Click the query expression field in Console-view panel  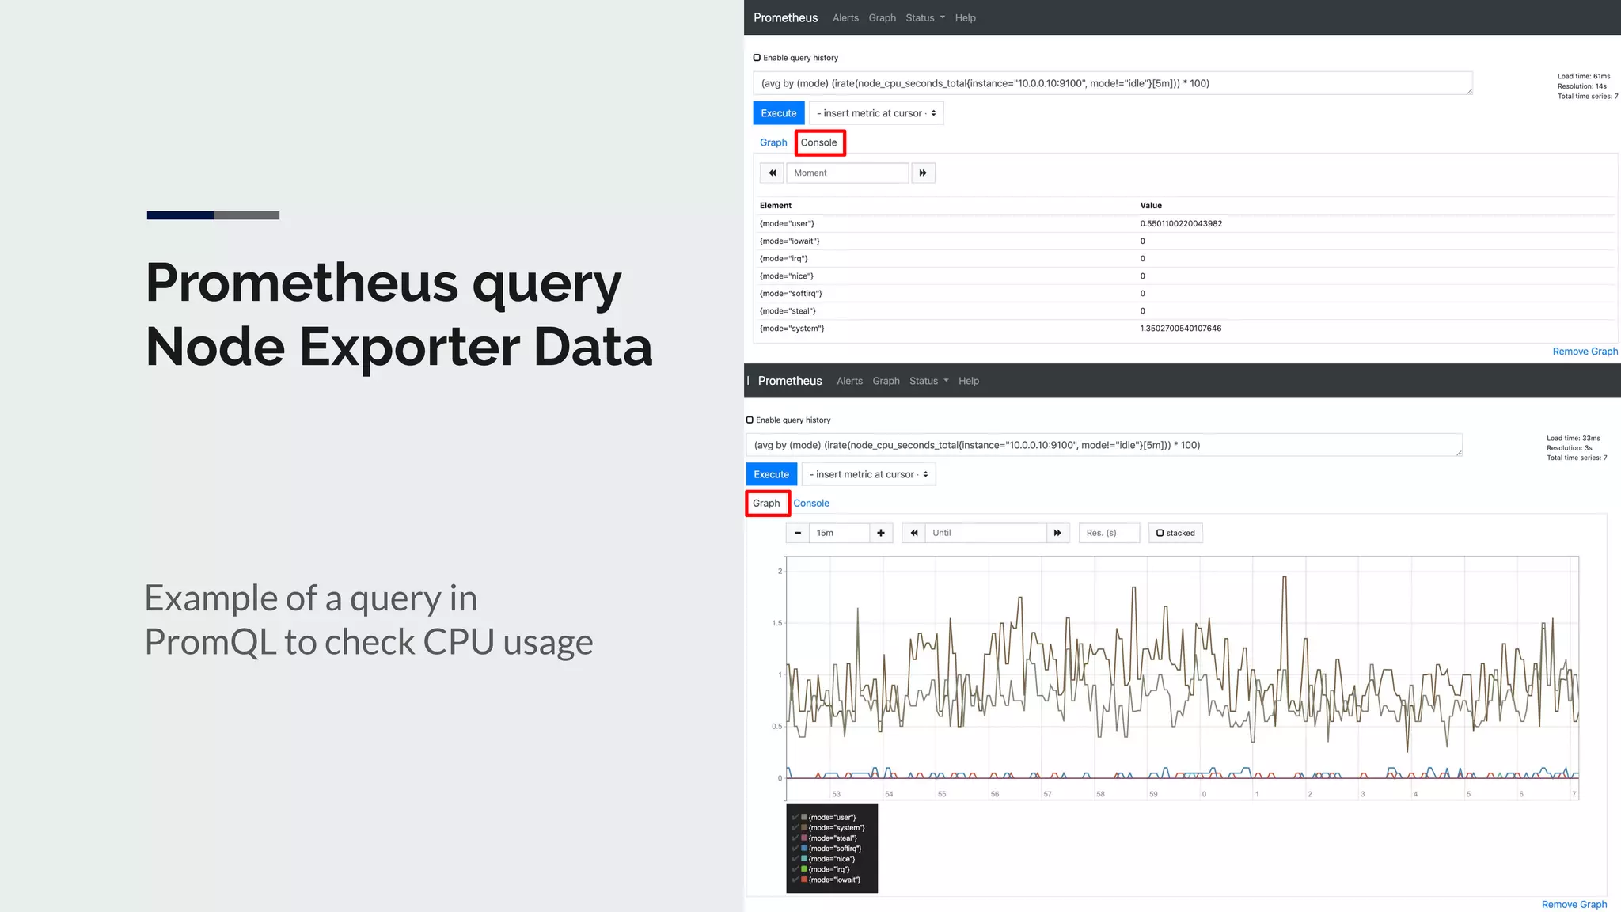(x=1113, y=83)
